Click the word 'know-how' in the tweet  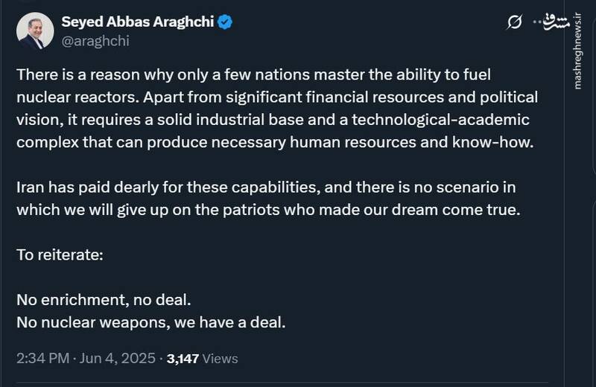(x=503, y=143)
